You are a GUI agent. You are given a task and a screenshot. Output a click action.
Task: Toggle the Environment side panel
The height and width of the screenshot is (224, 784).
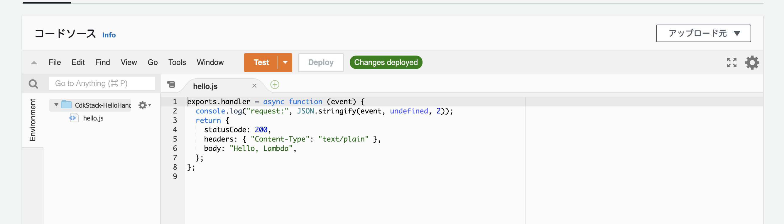tap(33, 120)
